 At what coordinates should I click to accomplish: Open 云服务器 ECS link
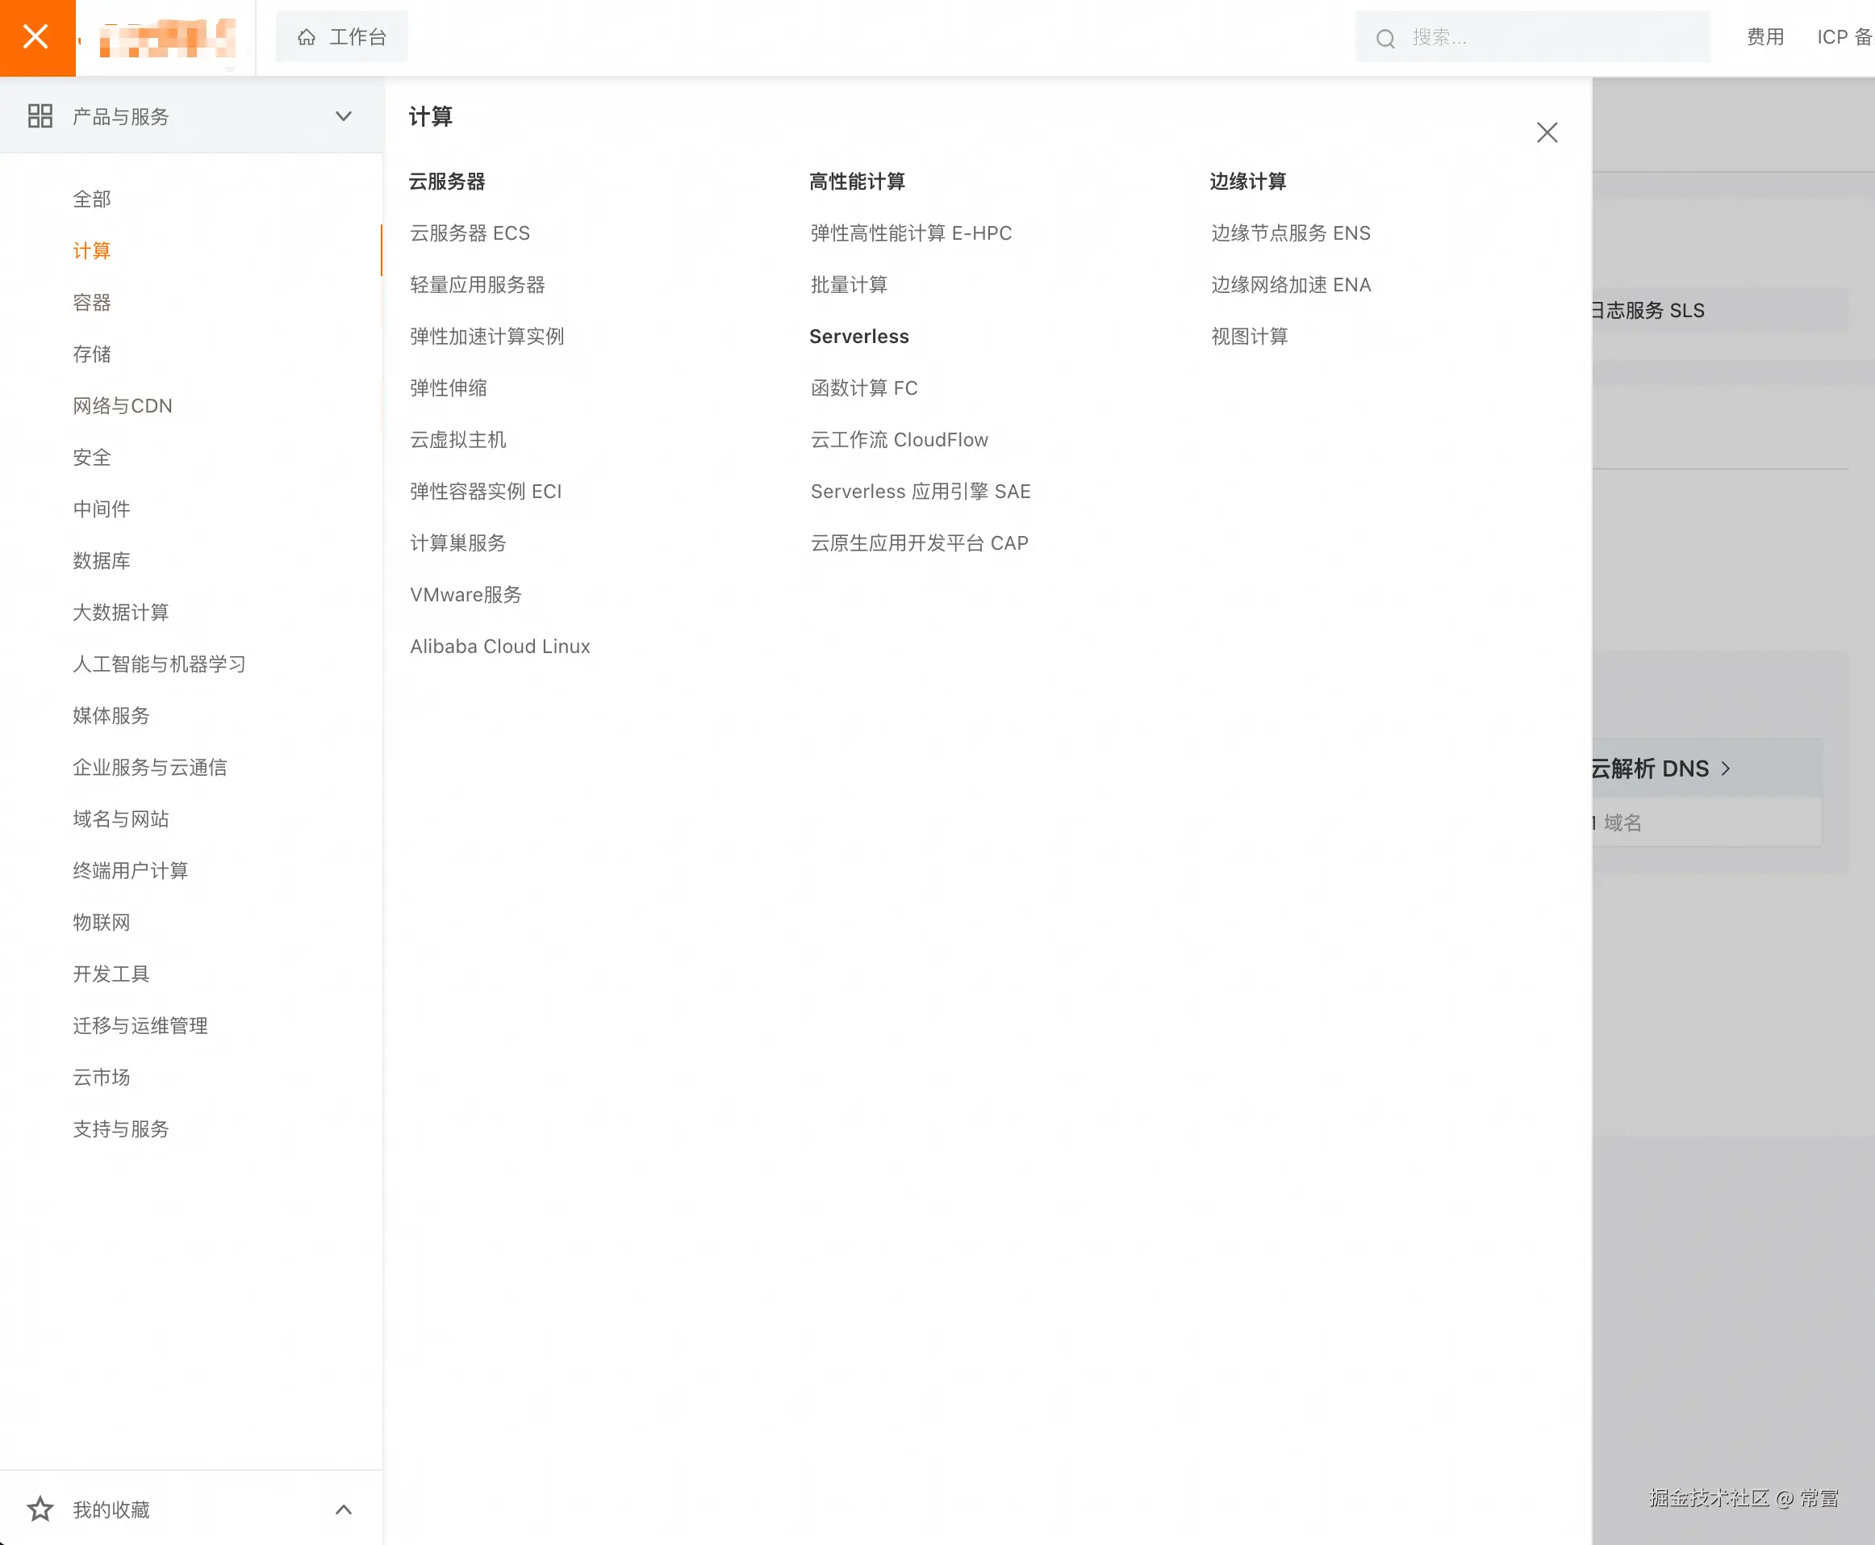tap(470, 233)
